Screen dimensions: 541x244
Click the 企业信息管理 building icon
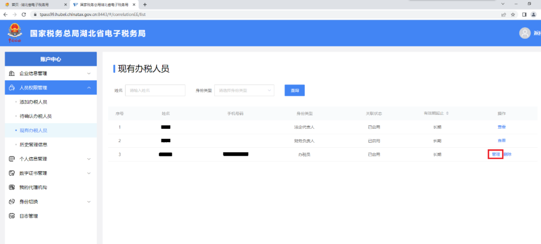12,73
